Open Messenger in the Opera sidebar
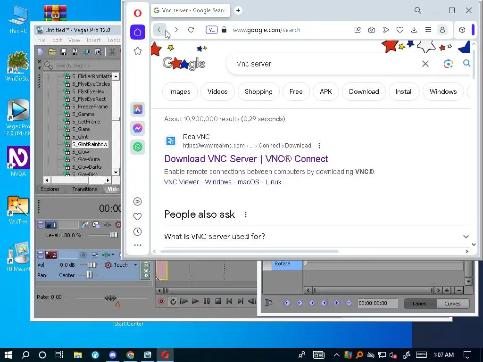The image size is (483, 362). [138, 128]
